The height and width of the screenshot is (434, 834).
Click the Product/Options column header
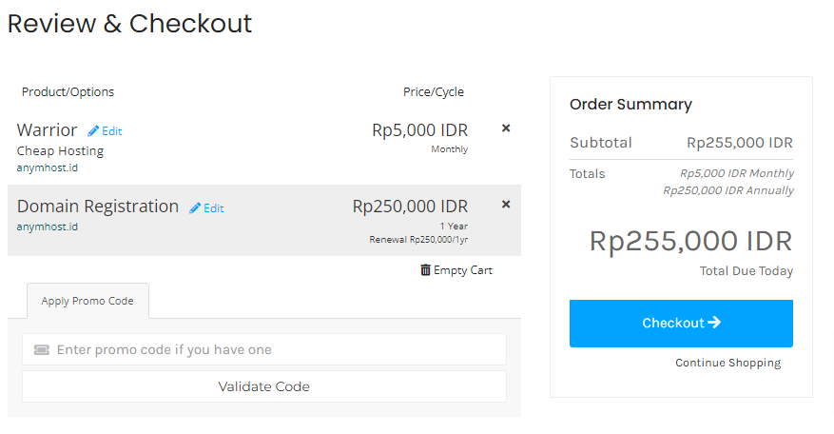pyautogui.click(x=68, y=92)
